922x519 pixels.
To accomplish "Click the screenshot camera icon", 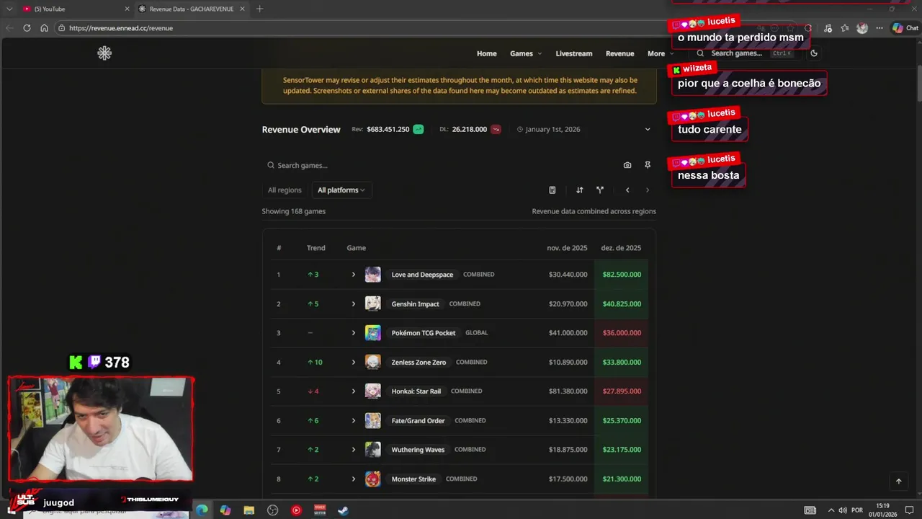I will (627, 165).
